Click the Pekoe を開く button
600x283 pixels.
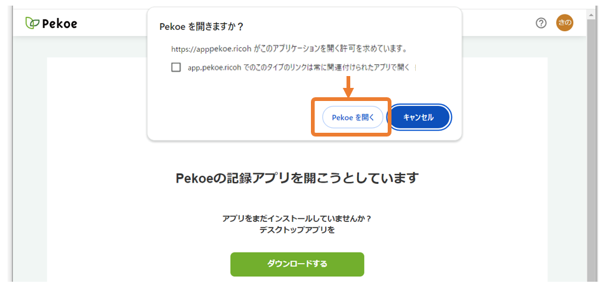pos(352,117)
